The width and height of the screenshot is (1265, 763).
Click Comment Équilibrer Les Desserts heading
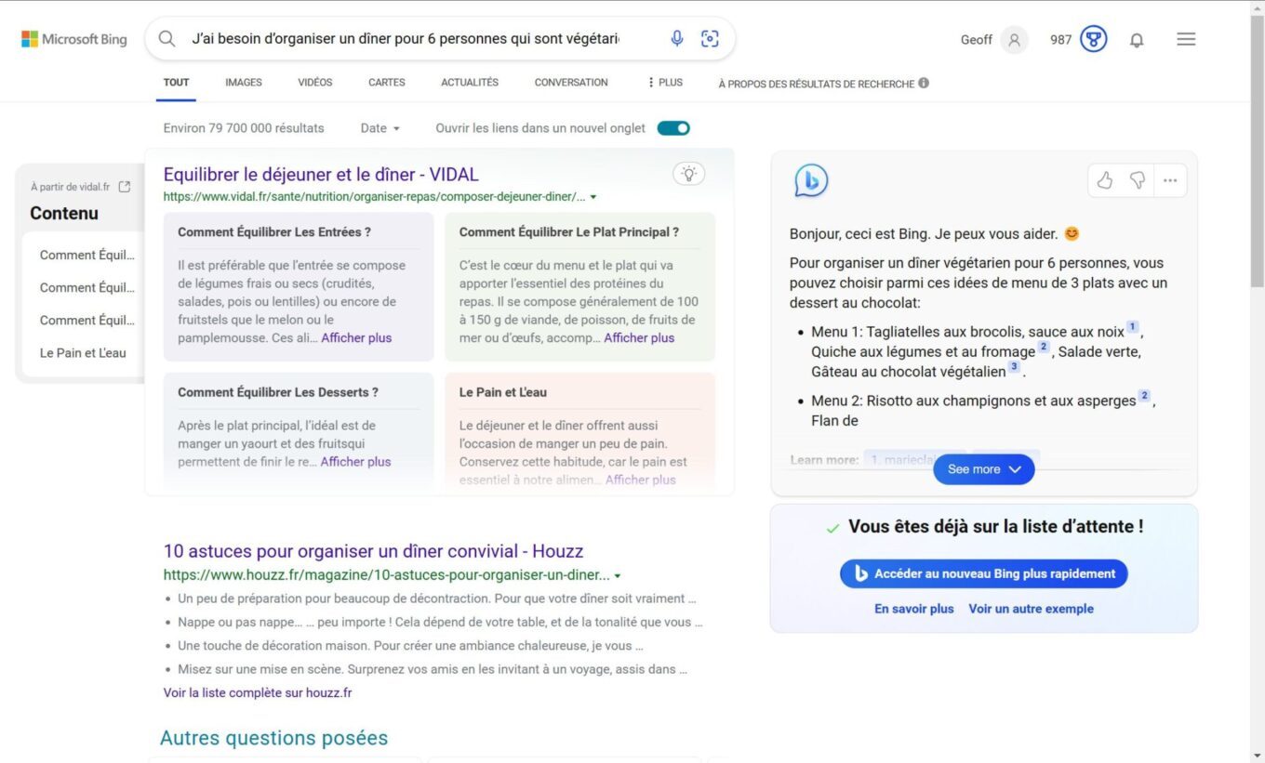pyautogui.click(x=278, y=392)
